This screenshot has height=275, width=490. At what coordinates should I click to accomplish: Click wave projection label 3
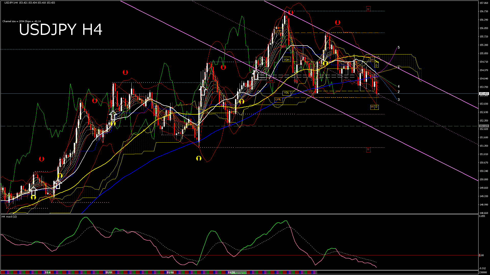399,100
